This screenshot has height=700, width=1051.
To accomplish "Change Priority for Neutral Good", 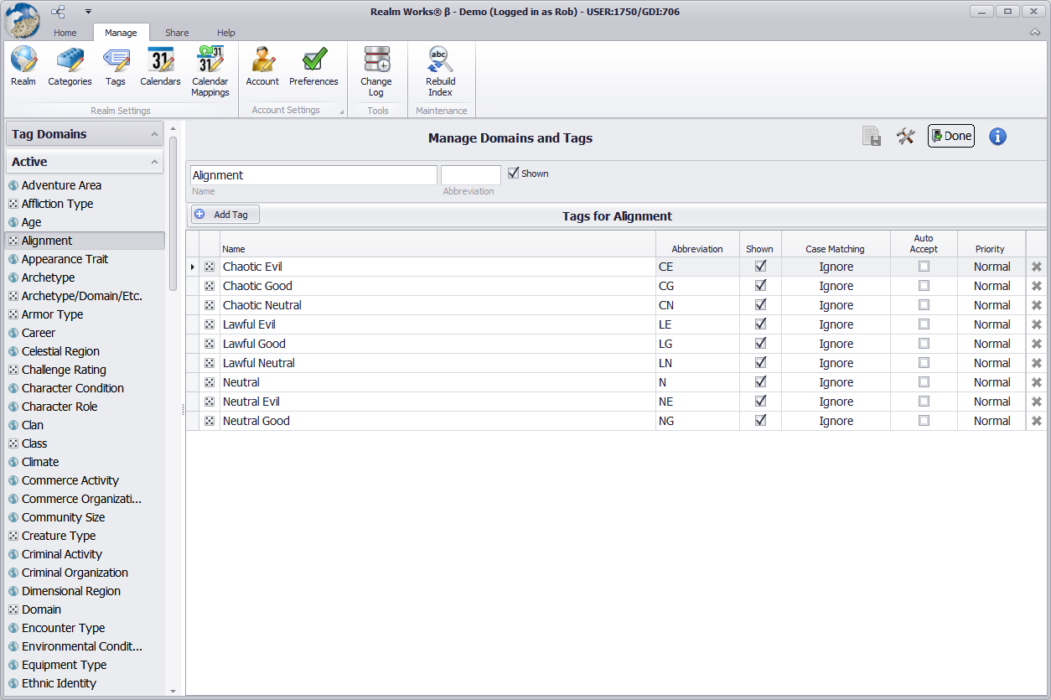I will pos(991,421).
